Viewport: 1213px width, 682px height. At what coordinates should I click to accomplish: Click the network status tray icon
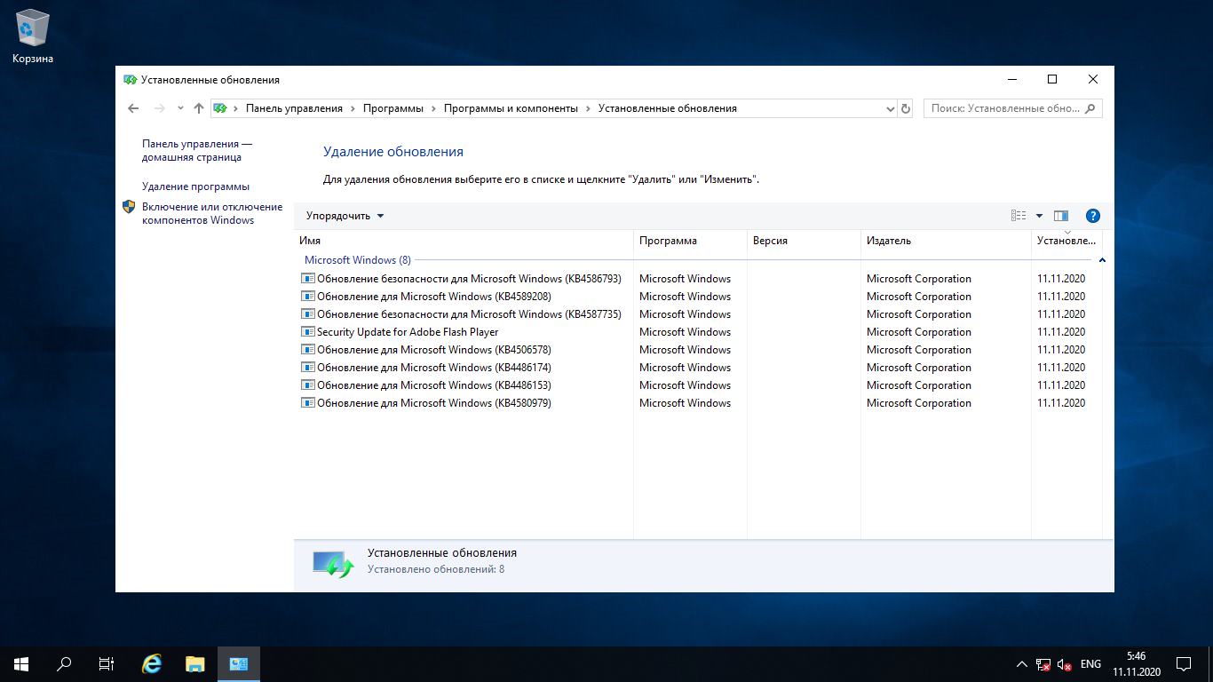pos(1044,664)
